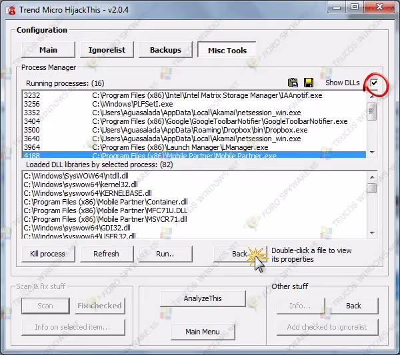
Task: Select process 3232 IAAnotif.exe
Action: 194,95
